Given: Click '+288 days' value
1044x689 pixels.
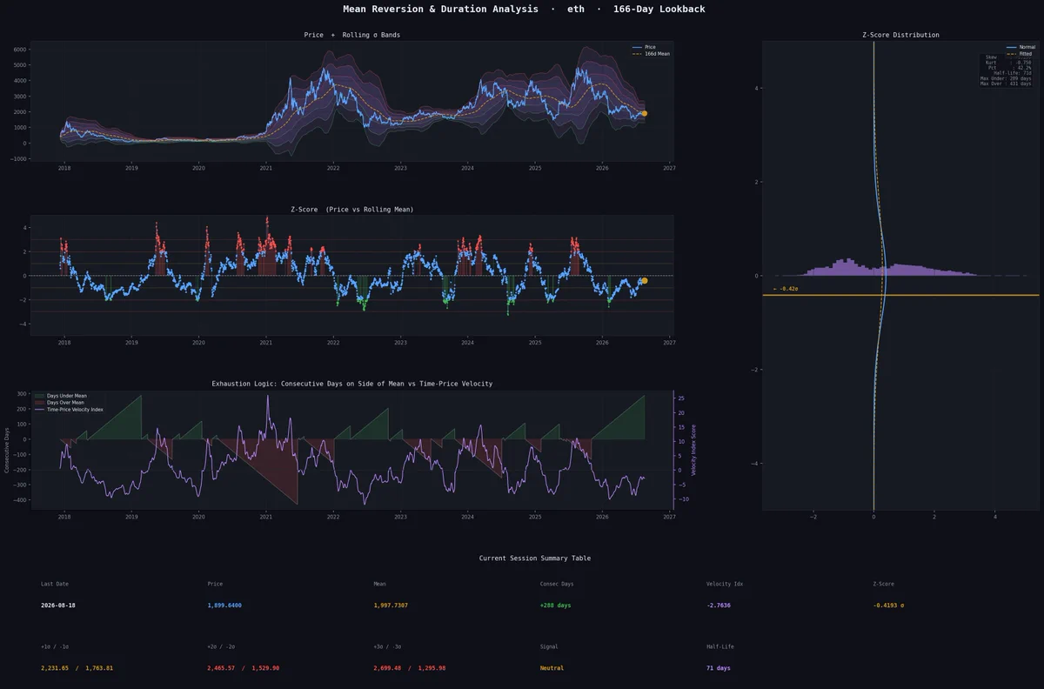Looking at the screenshot, I should [556, 605].
